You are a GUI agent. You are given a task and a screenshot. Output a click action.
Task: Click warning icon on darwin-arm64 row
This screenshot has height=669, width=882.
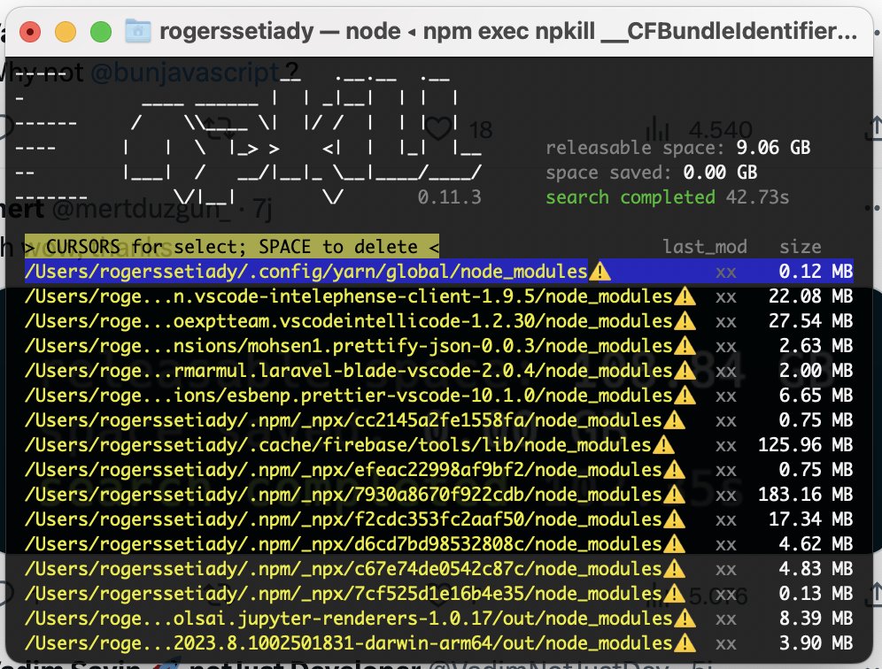(x=685, y=642)
